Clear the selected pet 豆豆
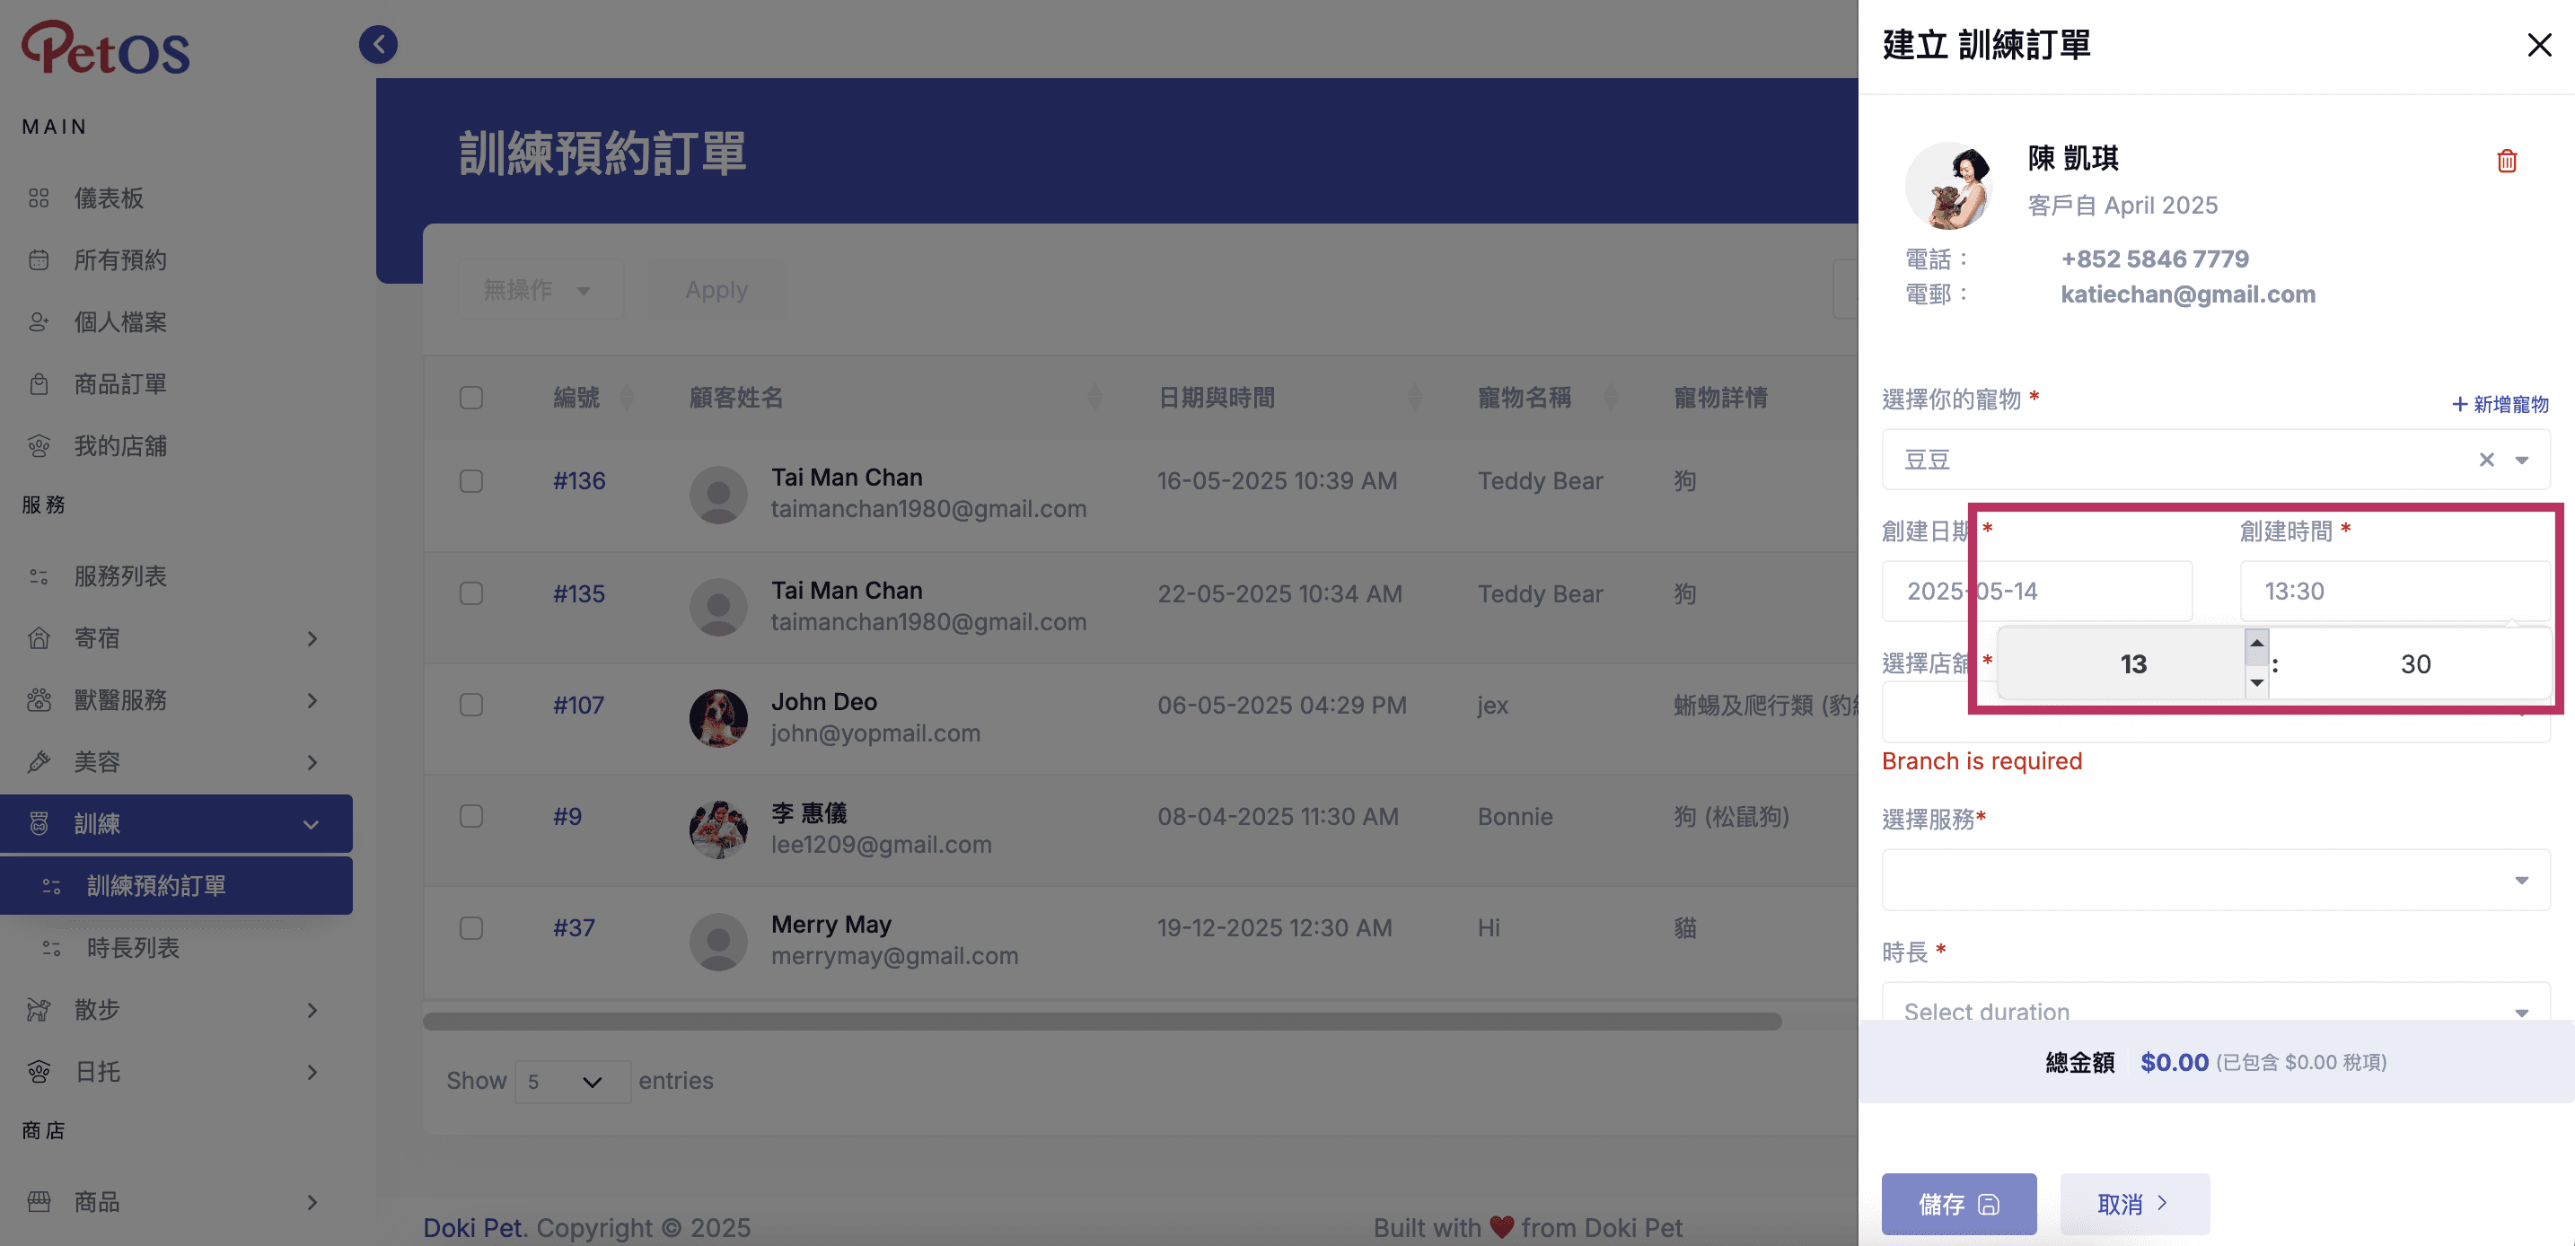Screen dimensions: 2575x1246 pyautogui.click(x=2486, y=460)
